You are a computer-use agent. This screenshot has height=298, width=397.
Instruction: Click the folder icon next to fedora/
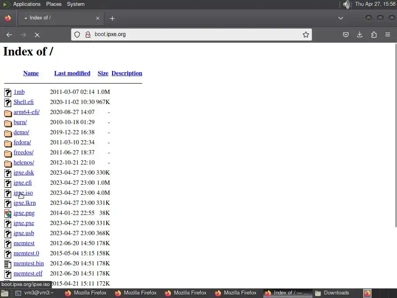pyautogui.click(x=8, y=144)
